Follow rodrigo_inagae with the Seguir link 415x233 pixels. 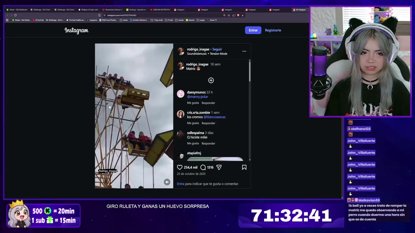[x=217, y=49]
